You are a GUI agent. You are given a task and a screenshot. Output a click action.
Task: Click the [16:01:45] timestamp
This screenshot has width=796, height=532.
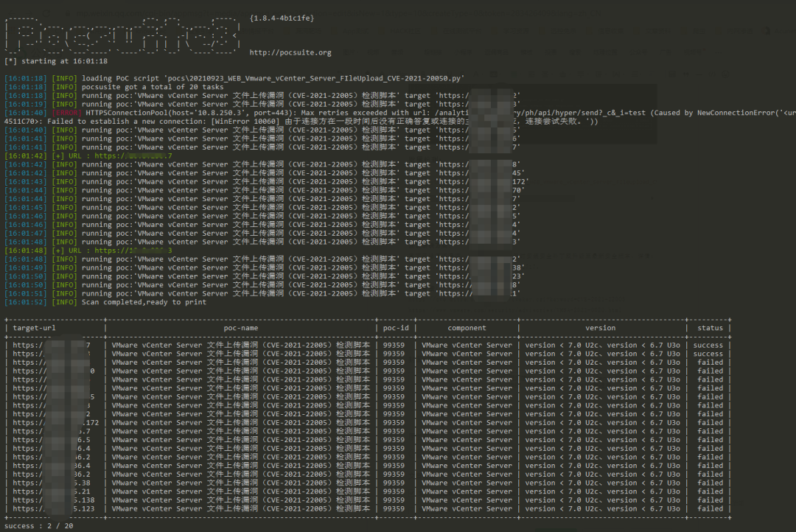(x=25, y=208)
